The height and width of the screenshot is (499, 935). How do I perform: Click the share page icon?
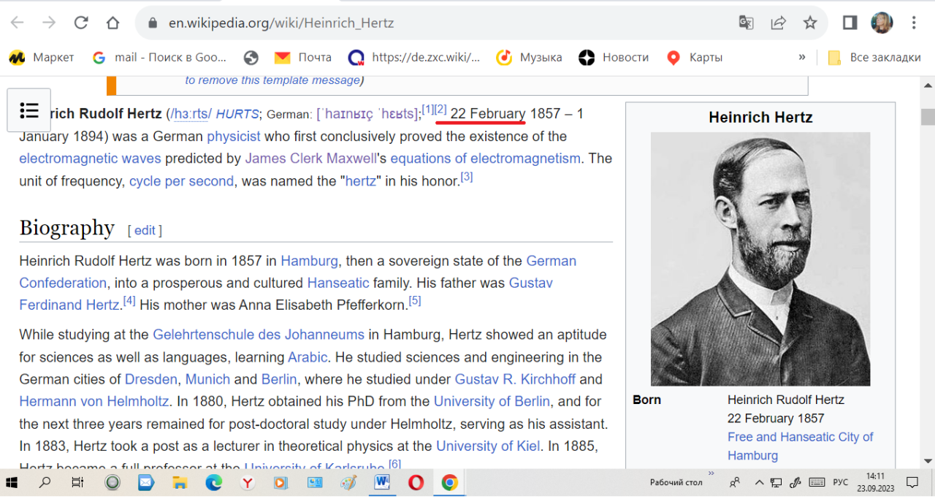(778, 23)
